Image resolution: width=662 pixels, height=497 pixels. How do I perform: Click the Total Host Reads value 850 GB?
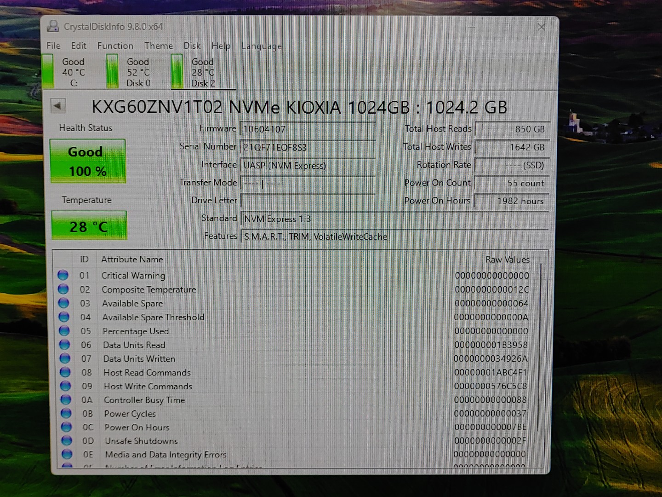tap(512, 129)
